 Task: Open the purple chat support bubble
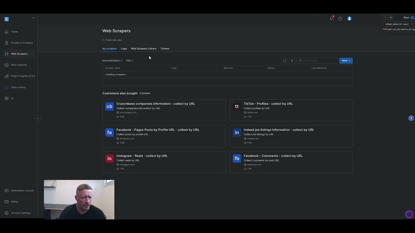[409, 214]
